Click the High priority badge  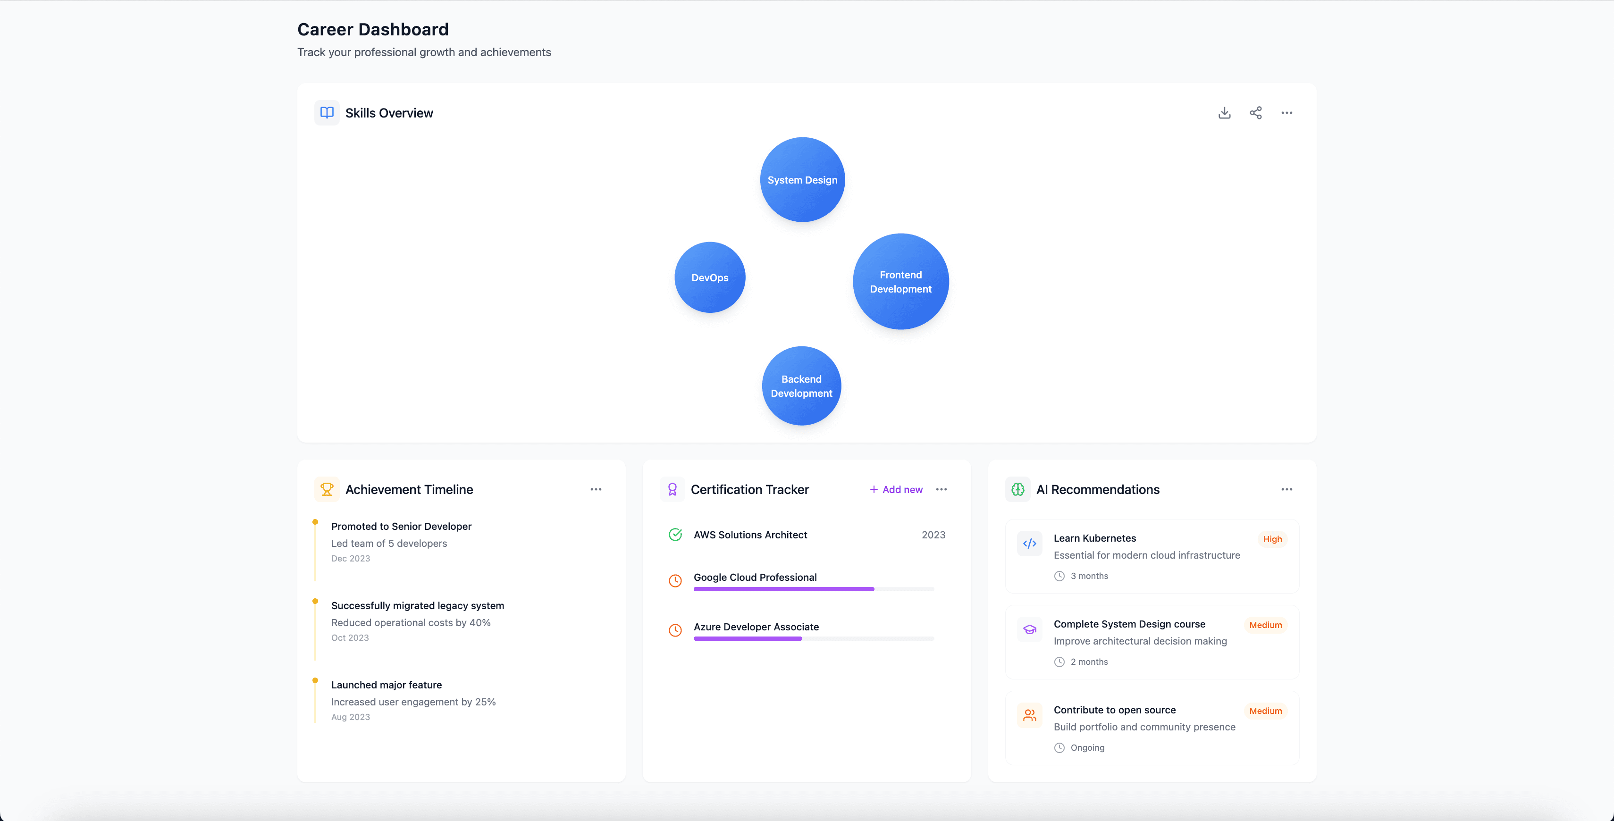pyautogui.click(x=1272, y=539)
